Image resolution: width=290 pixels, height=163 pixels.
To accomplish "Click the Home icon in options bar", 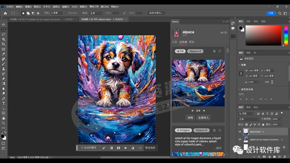I will click(x=5, y=13).
